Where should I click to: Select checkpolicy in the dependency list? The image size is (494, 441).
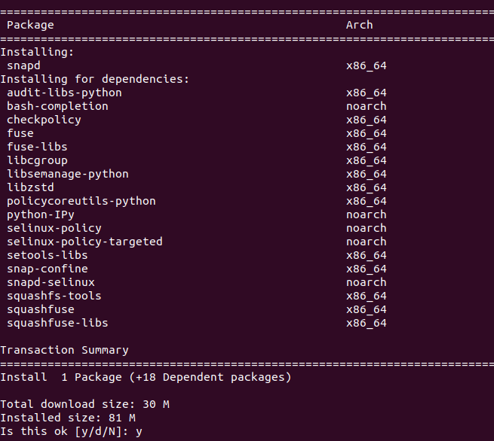(44, 120)
